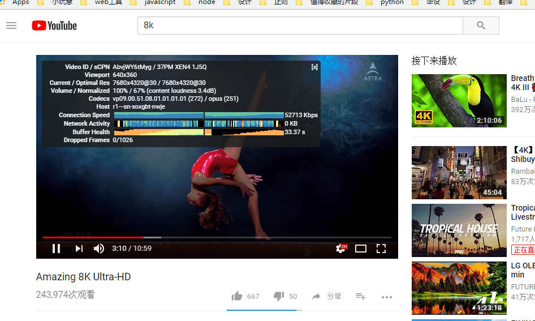The width and height of the screenshot is (535, 321).
Task: Open the YouTube hamburger guide menu
Action: (11, 25)
